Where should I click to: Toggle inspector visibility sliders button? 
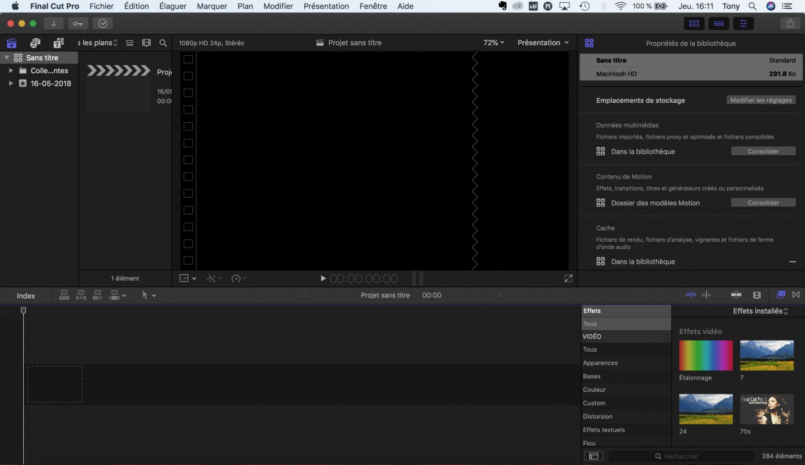(x=743, y=23)
